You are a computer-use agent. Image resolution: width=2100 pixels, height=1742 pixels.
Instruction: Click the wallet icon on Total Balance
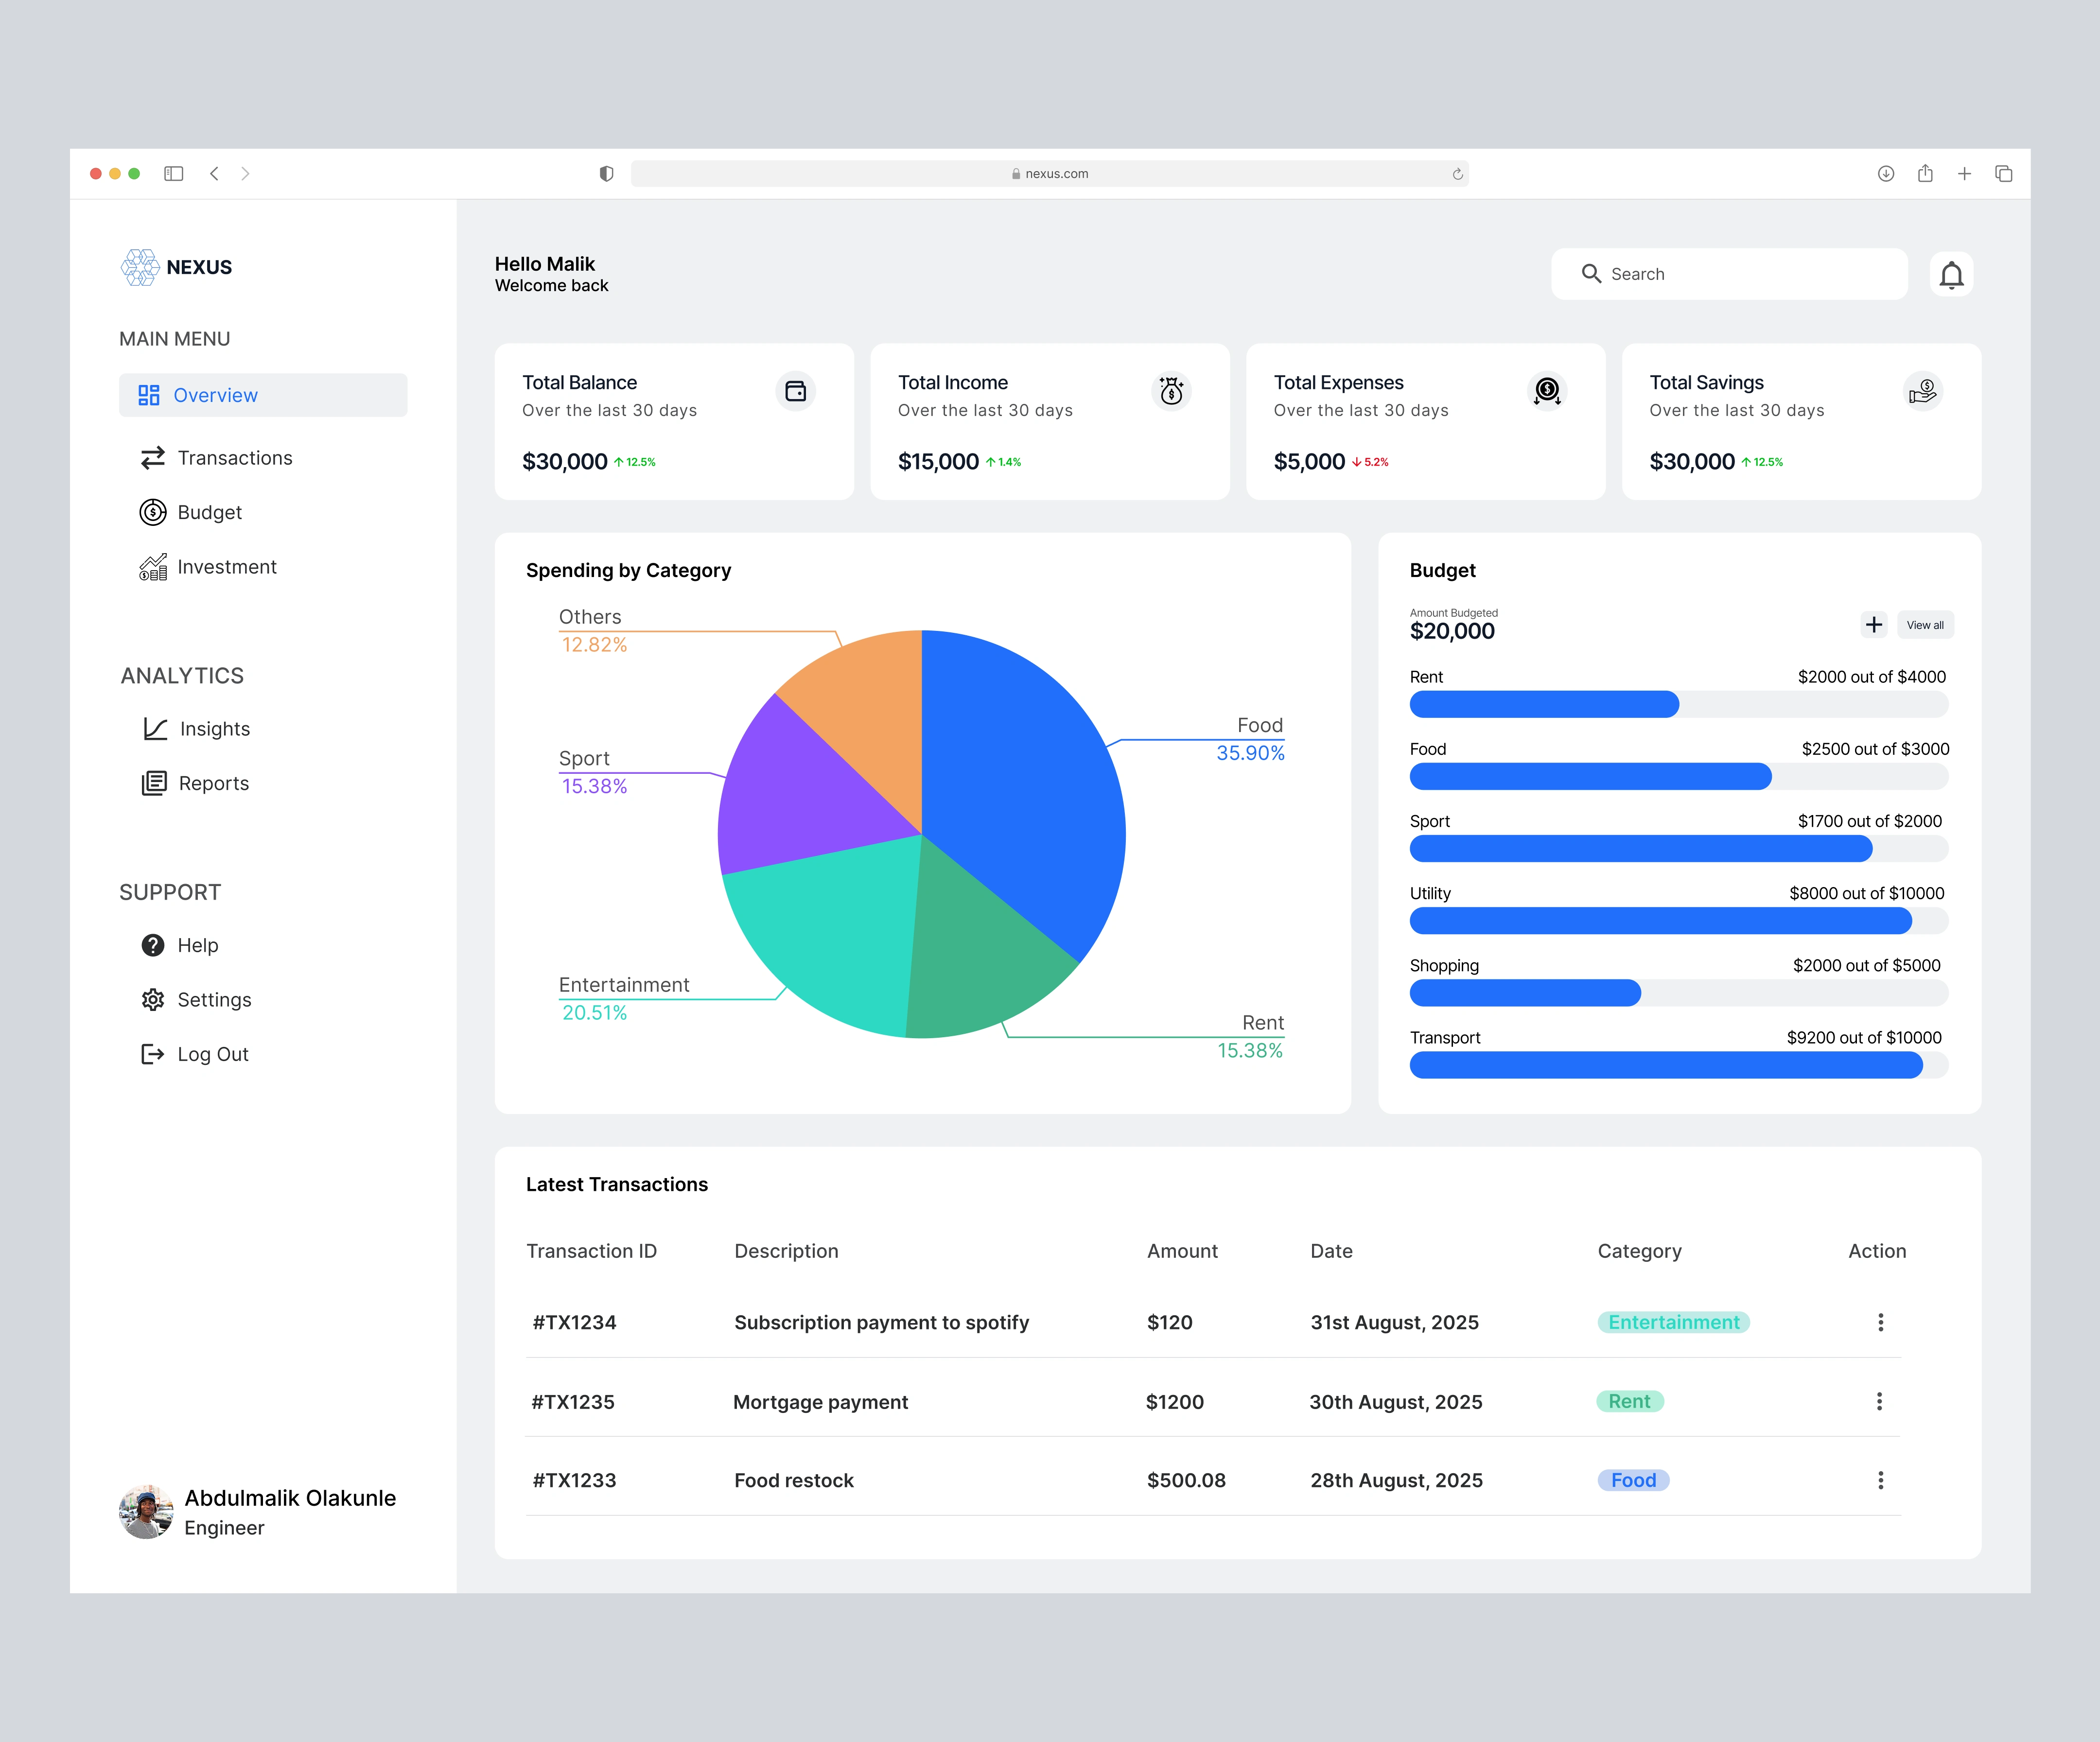pyautogui.click(x=795, y=391)
